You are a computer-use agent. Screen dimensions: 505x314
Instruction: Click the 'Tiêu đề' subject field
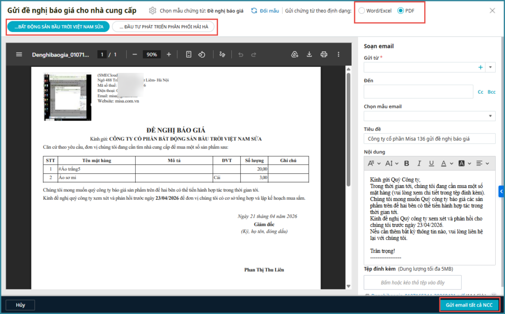pos(429,139)
